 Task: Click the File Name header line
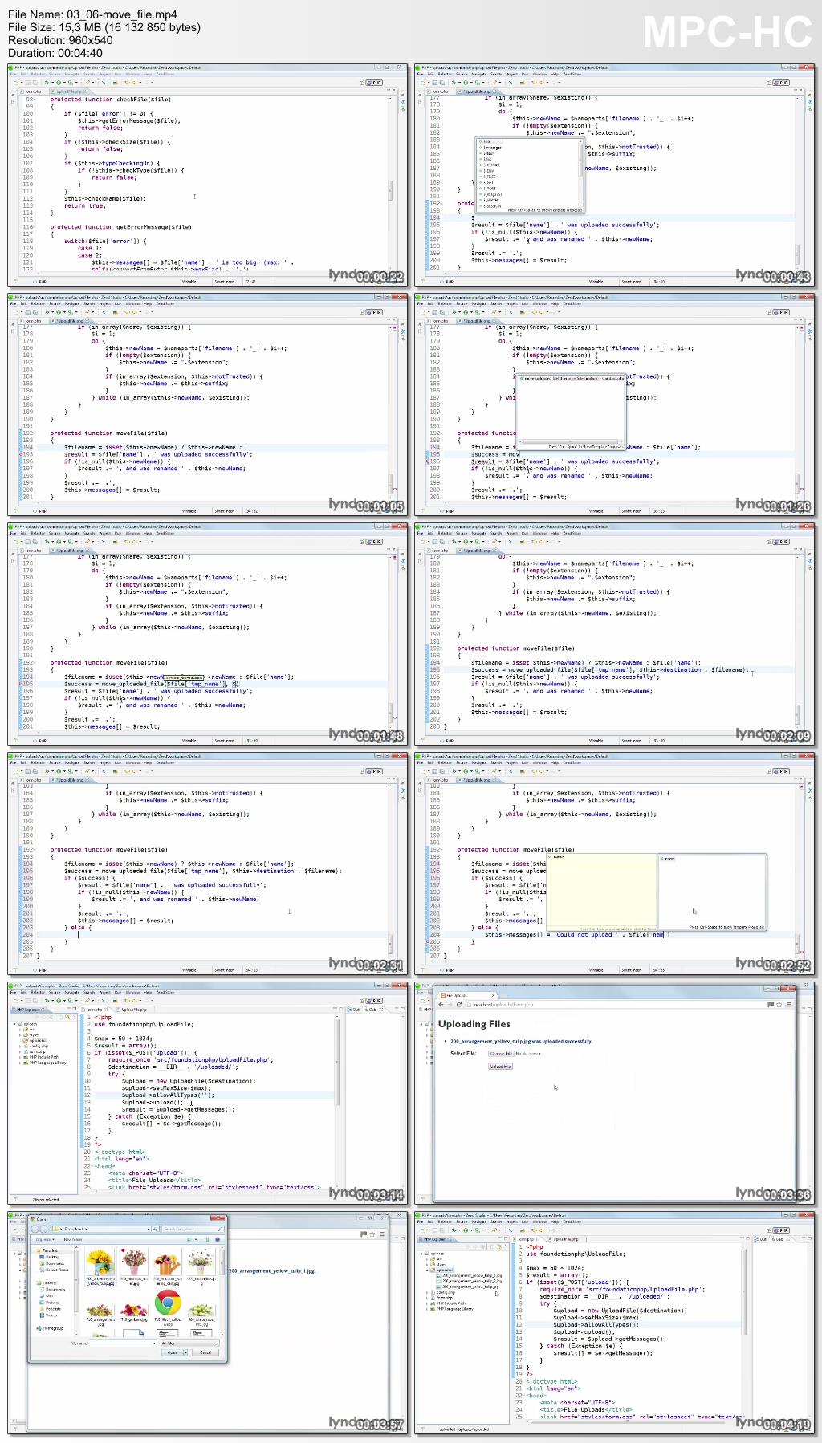pyautogui.click(x=92, y=14)
